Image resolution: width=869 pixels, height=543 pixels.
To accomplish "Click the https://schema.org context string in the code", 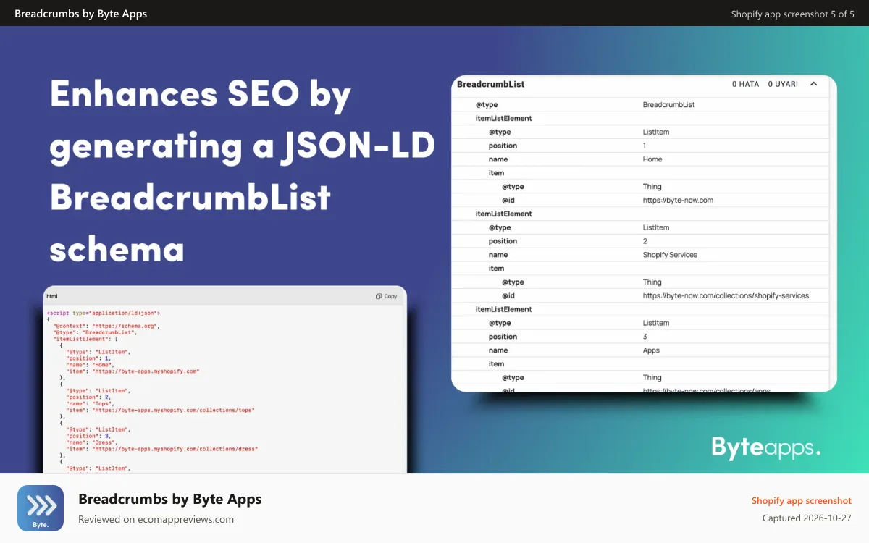I will click(x=126, y=326).
